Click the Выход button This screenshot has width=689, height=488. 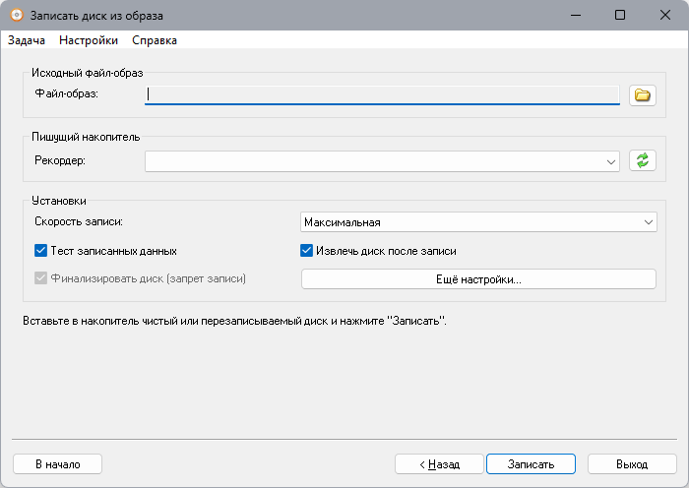click(x=632, y=464)
